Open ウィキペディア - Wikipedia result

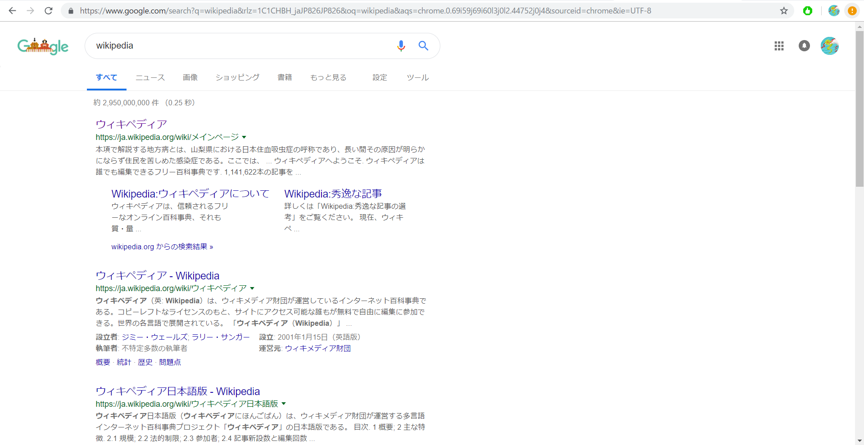pyautogui.click(x=158, y=276)
